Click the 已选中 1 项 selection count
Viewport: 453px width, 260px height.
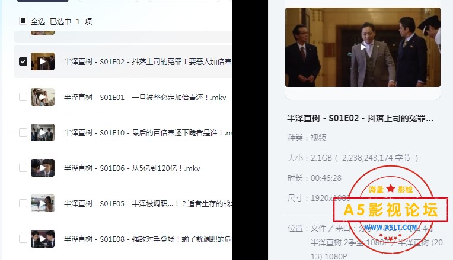tap(71, 21)
